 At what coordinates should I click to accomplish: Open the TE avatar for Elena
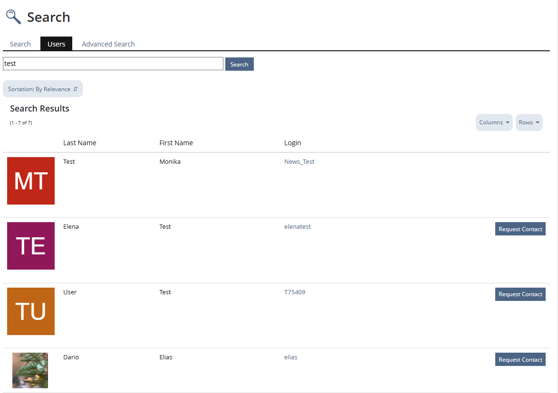(x=31, y=246)
